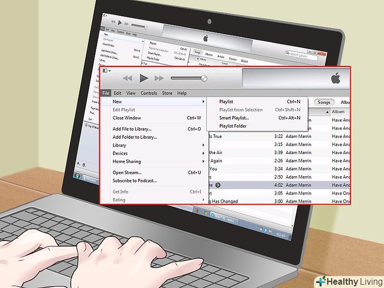Select the 3:05 Adam Merrin song row
This screenshot has width=384, height=288.
coord(279,193)
